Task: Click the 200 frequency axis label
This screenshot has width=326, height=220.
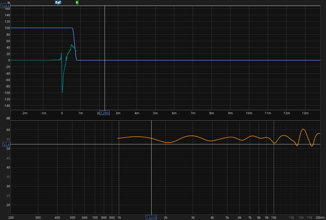Action: 11,218
